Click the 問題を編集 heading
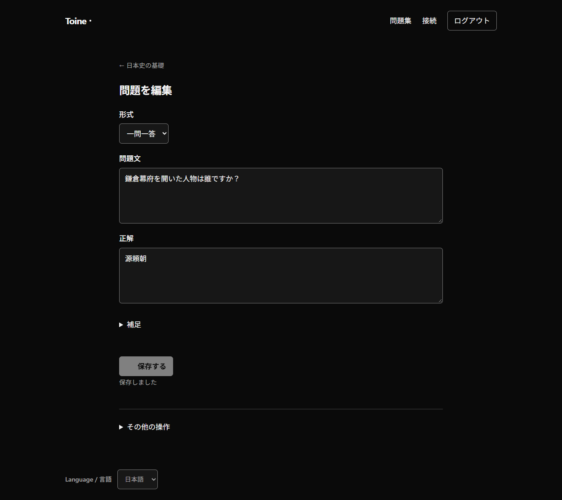 coord(146,90)
